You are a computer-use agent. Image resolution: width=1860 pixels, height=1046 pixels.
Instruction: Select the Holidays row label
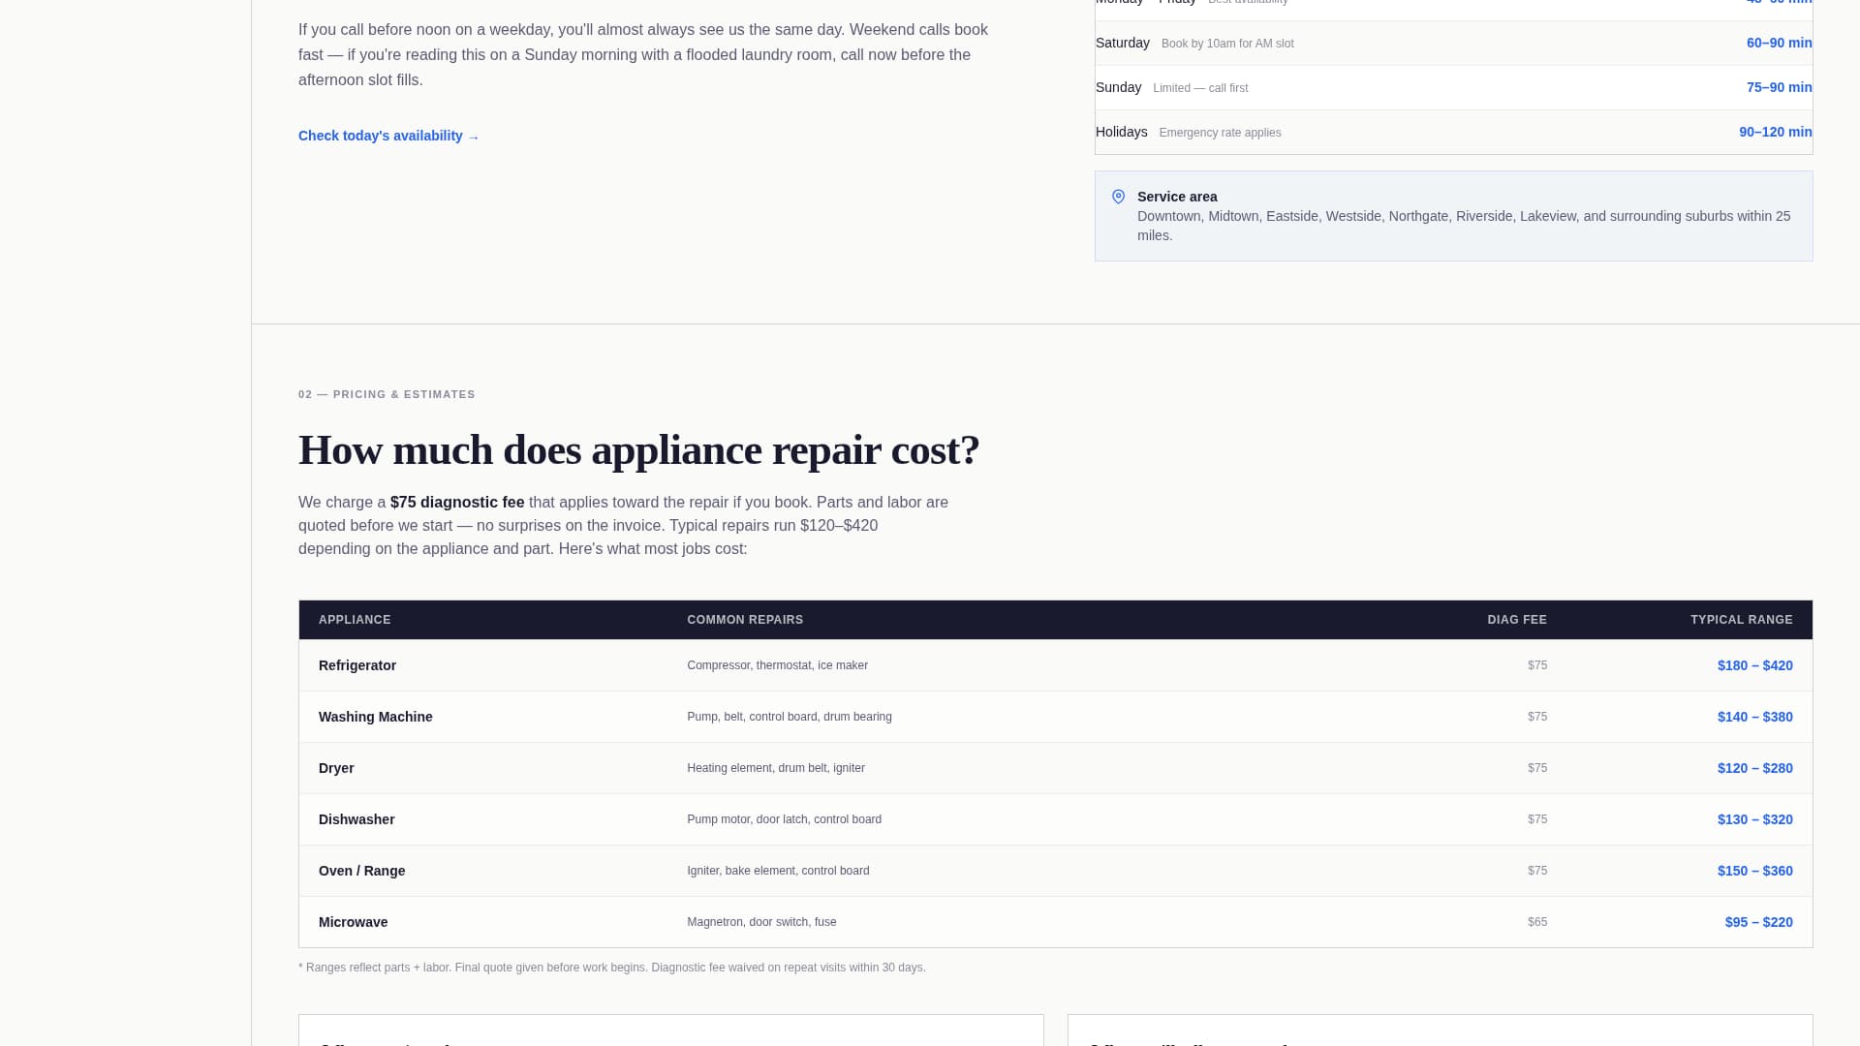(x=1121, y=132)
